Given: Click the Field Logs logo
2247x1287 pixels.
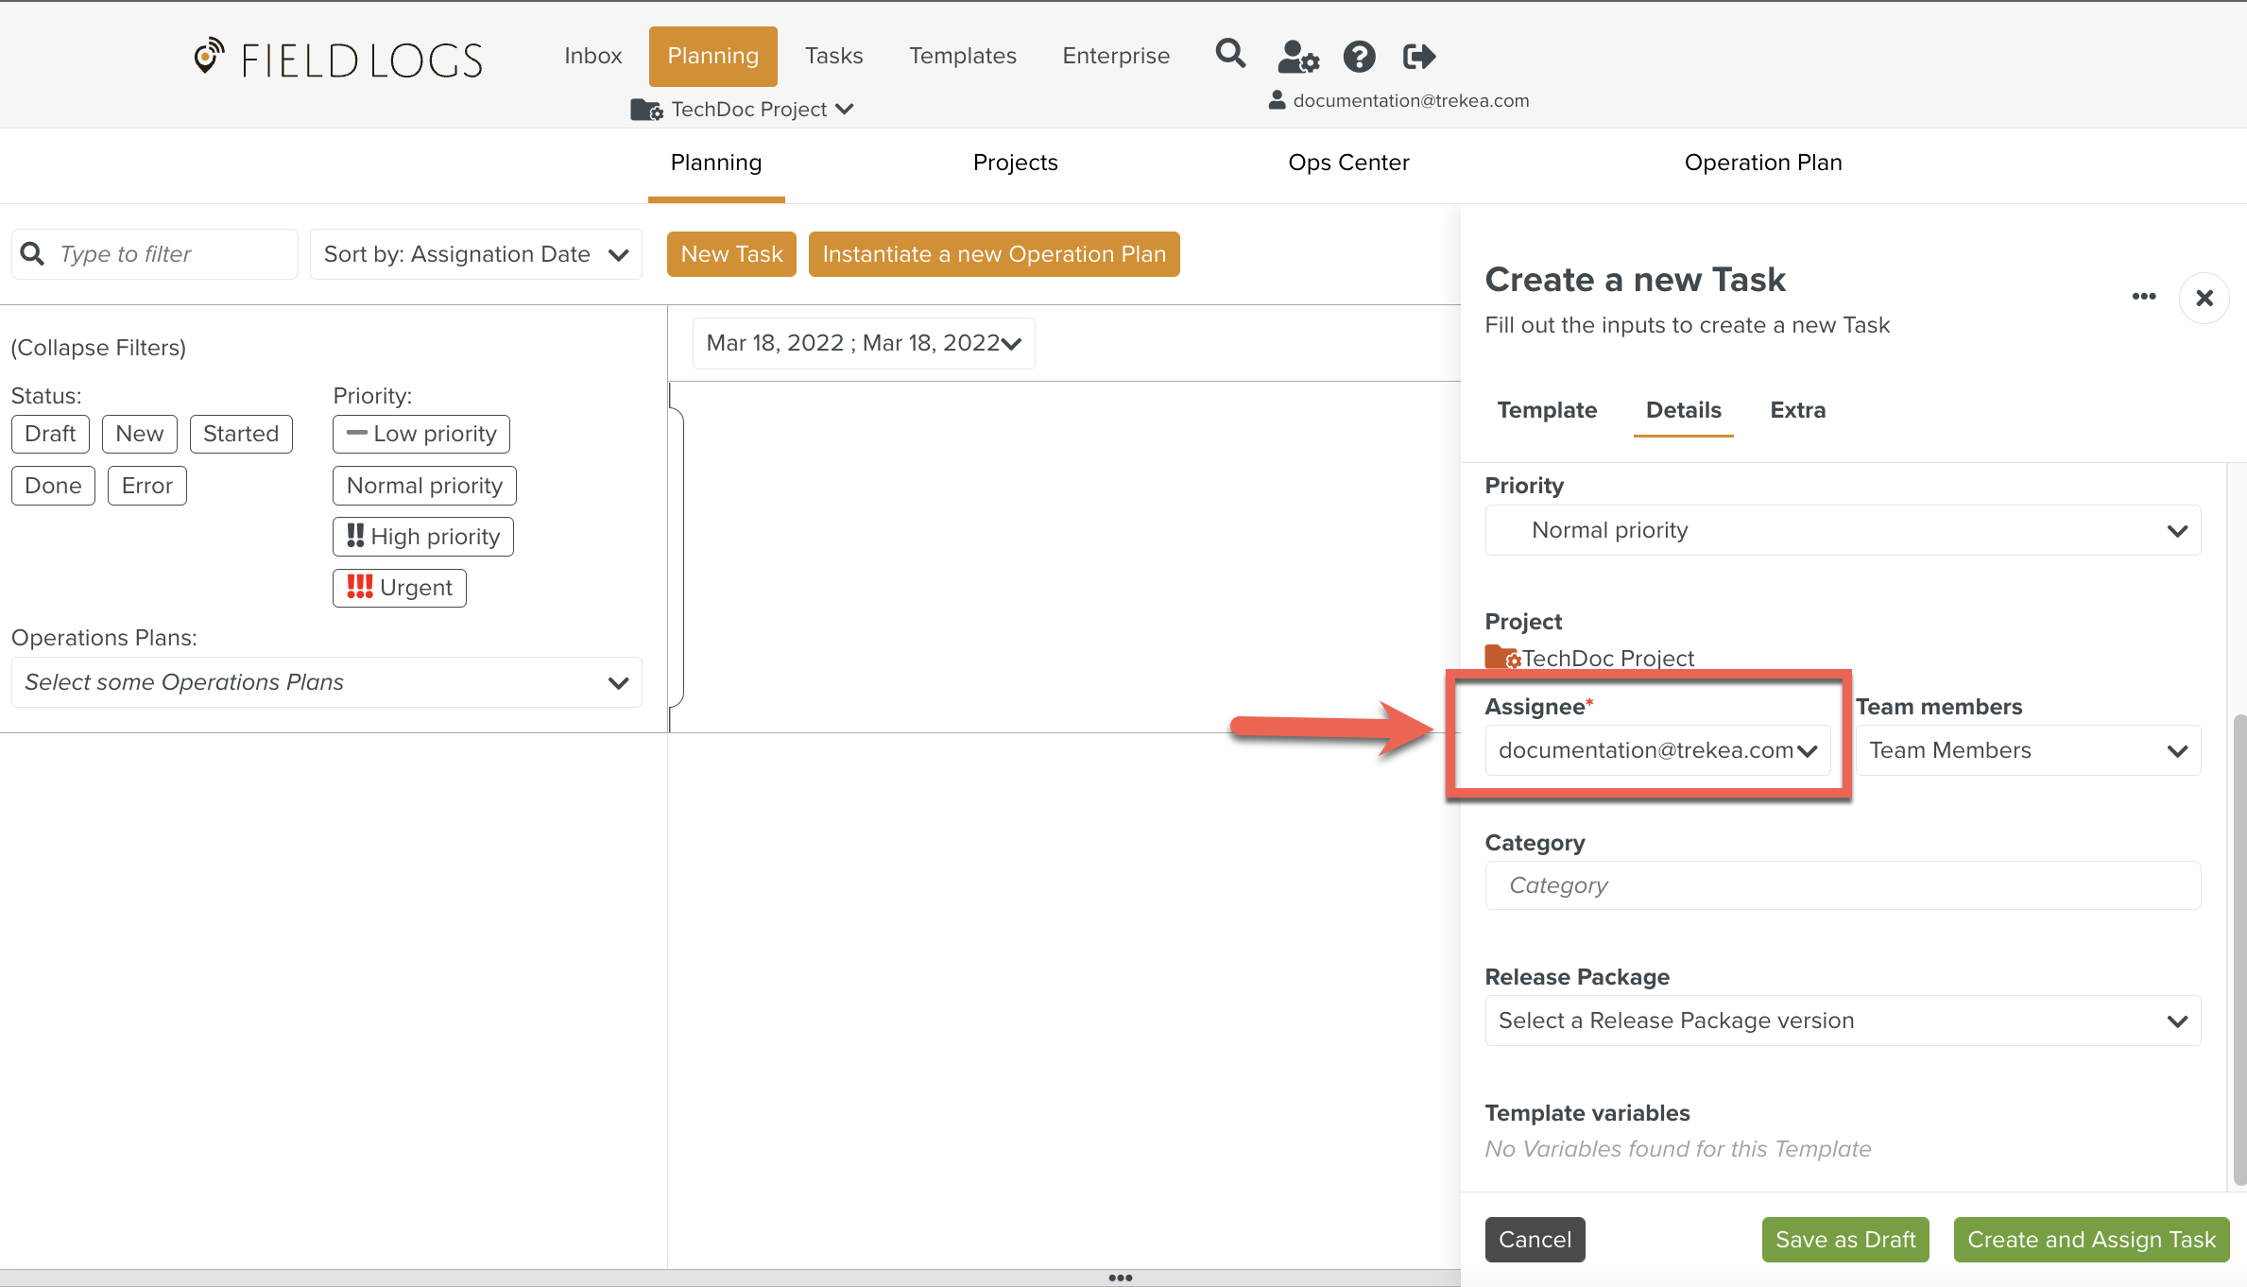Looking at the screenshot, I should [x=338, y=59].
